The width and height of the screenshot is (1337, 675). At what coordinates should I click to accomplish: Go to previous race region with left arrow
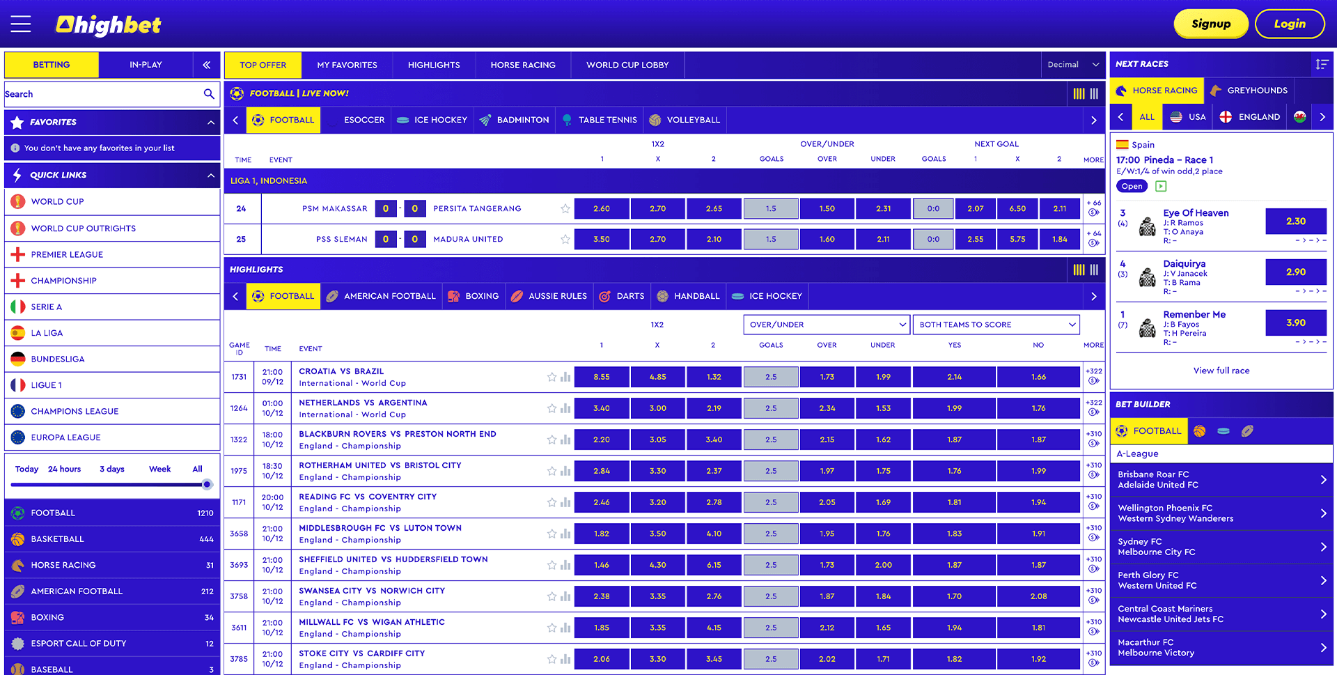point(1120,117)
